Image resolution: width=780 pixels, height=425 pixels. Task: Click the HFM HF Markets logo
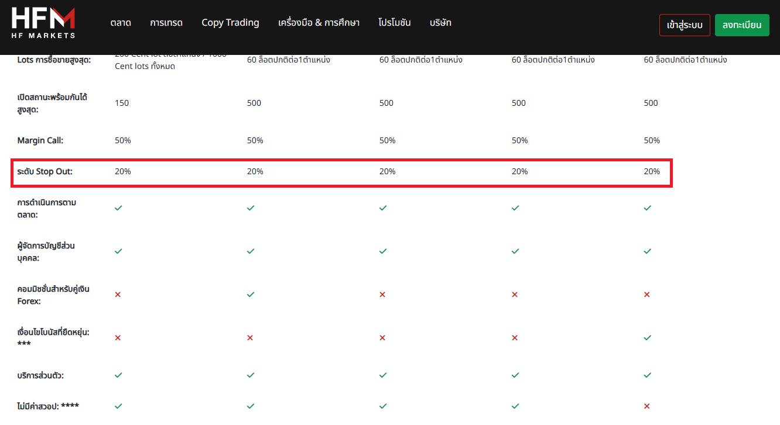(43, 23)
